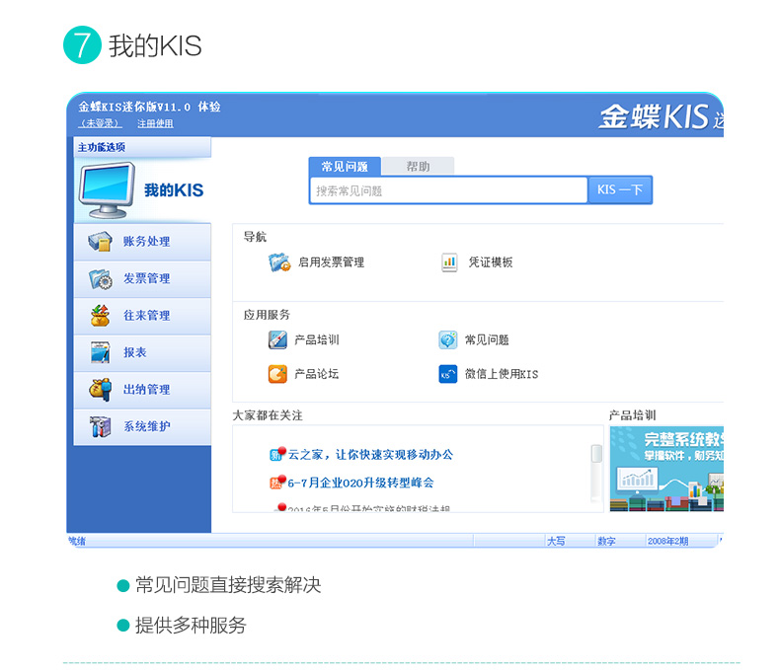Open the 系统维护 sidebar icon
The width and height of the screenshot is (780, 670).
click(100, 426)
